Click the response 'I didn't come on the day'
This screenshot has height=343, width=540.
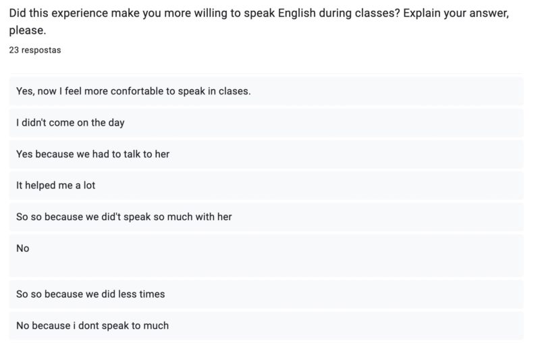point(70,123)
